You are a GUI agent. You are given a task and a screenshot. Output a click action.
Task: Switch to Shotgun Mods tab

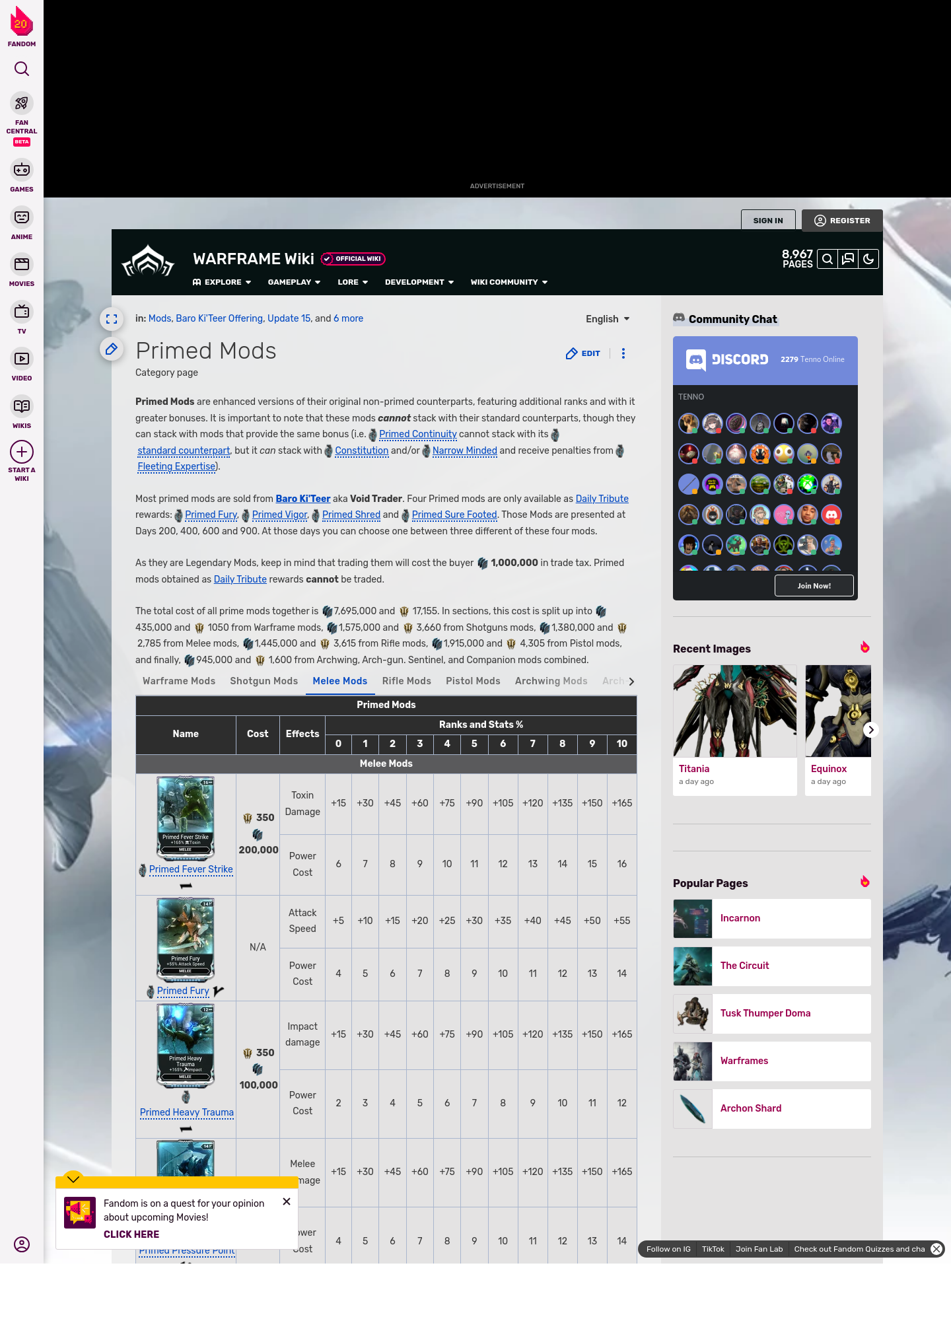coord(264,681)
